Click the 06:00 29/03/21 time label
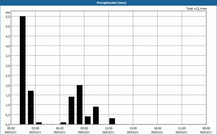The image size is (217, 135). coord(59,130)
